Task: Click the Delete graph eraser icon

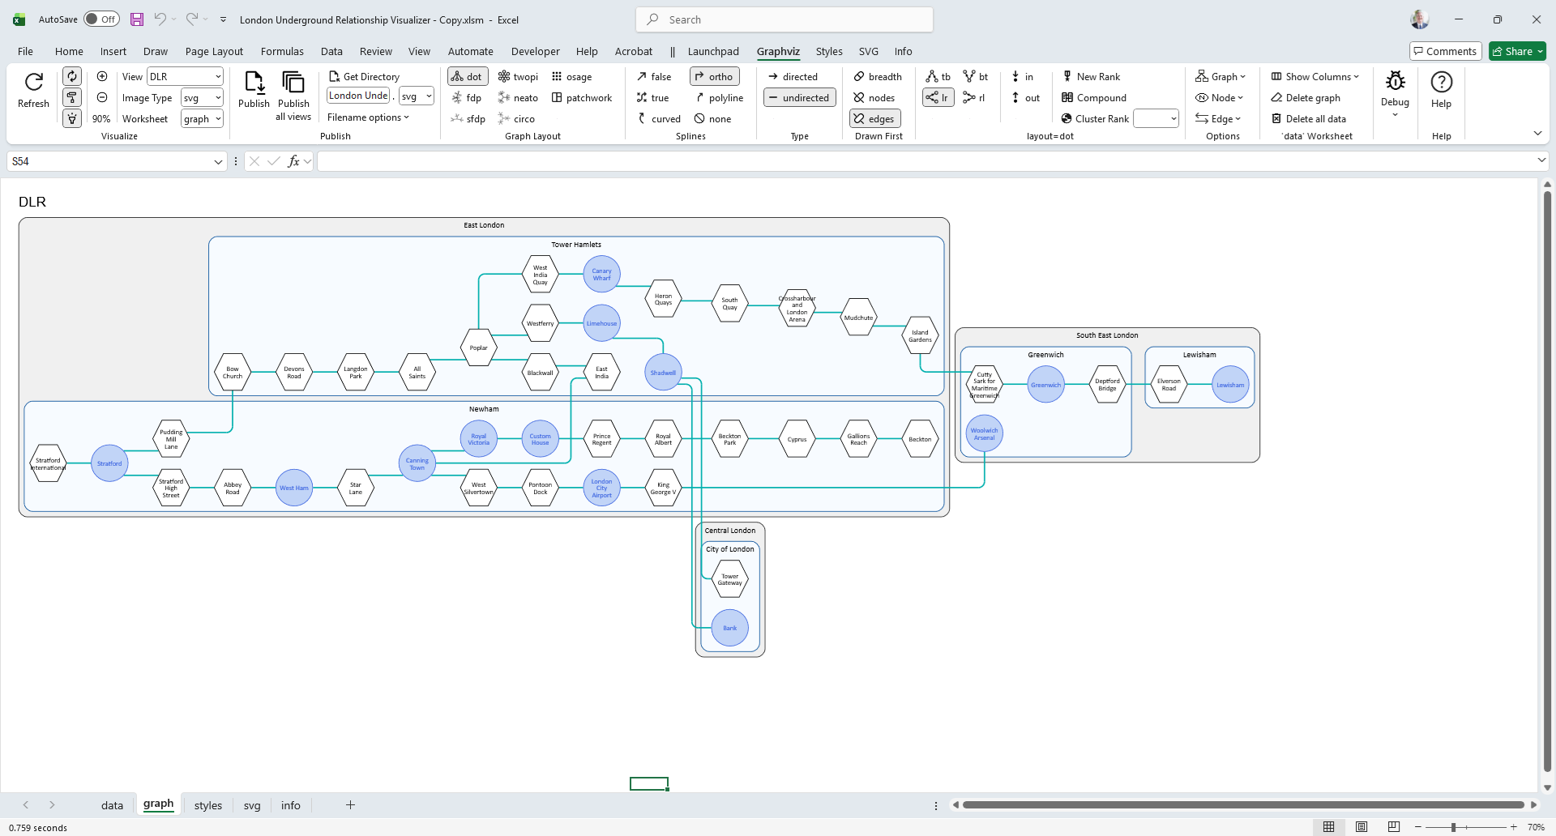Action: coord(1276,98)
